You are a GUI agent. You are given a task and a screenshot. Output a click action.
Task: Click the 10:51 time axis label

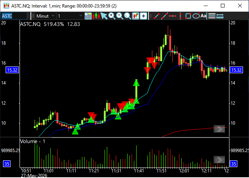click(x=26, y=171)
